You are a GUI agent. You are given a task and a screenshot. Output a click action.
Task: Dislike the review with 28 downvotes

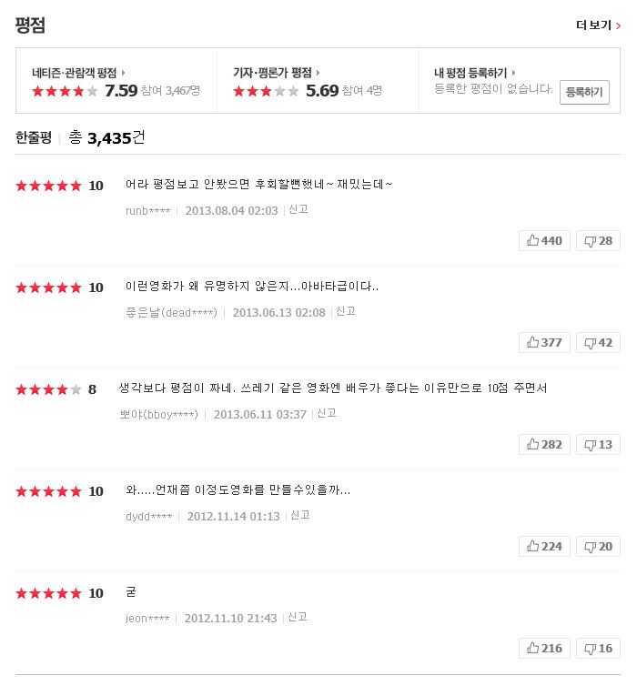click(x=598, y=240)
